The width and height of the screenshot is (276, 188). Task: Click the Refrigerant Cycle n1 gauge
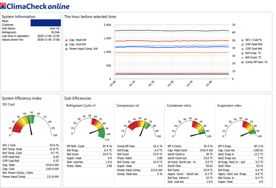click(x=90, y=128)
